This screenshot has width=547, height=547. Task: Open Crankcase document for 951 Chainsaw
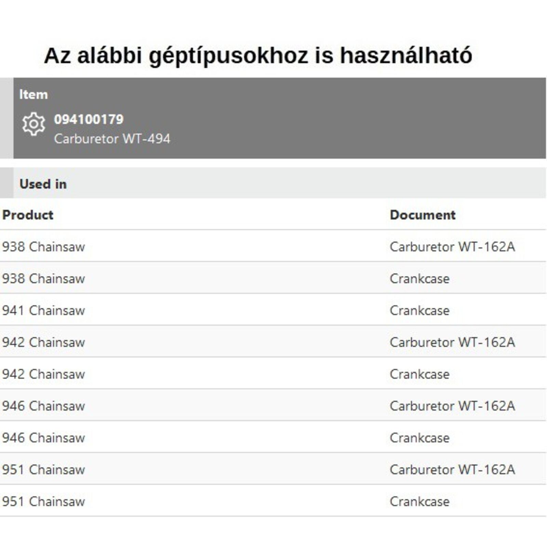[419, 502]
